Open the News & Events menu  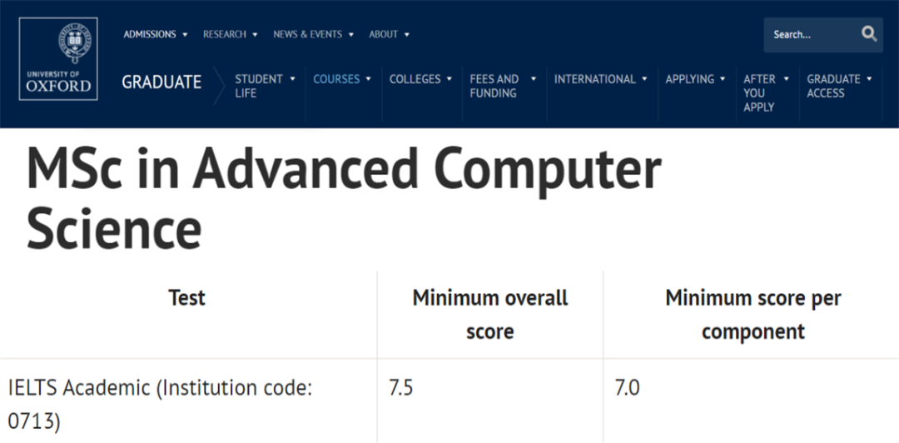(x=307, y=34)
